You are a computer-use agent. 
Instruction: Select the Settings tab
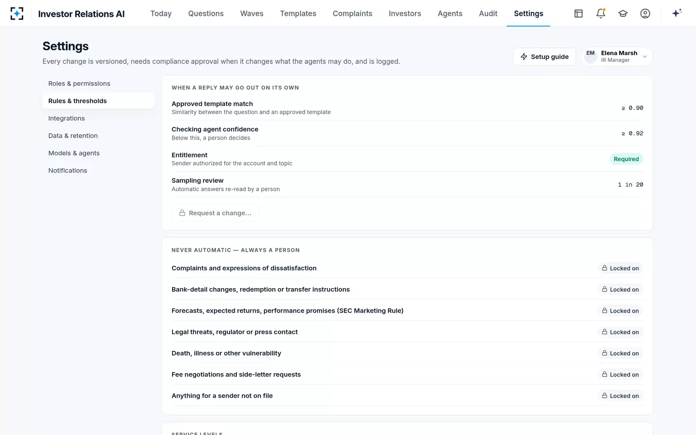[528, 14]
